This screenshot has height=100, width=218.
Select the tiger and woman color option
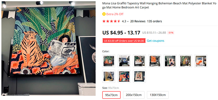pos(109,61)
